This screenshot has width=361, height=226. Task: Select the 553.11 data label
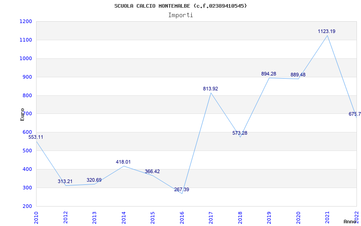tap(36, 137)
